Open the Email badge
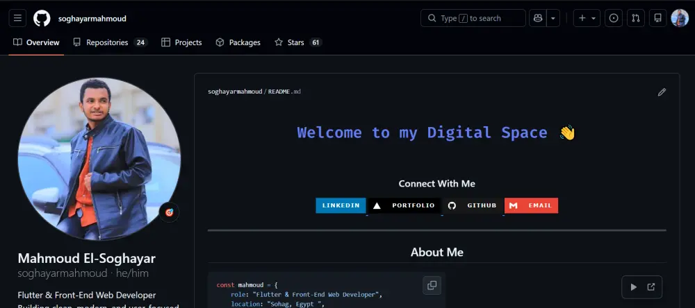The image size is (695, 308). 532,205
